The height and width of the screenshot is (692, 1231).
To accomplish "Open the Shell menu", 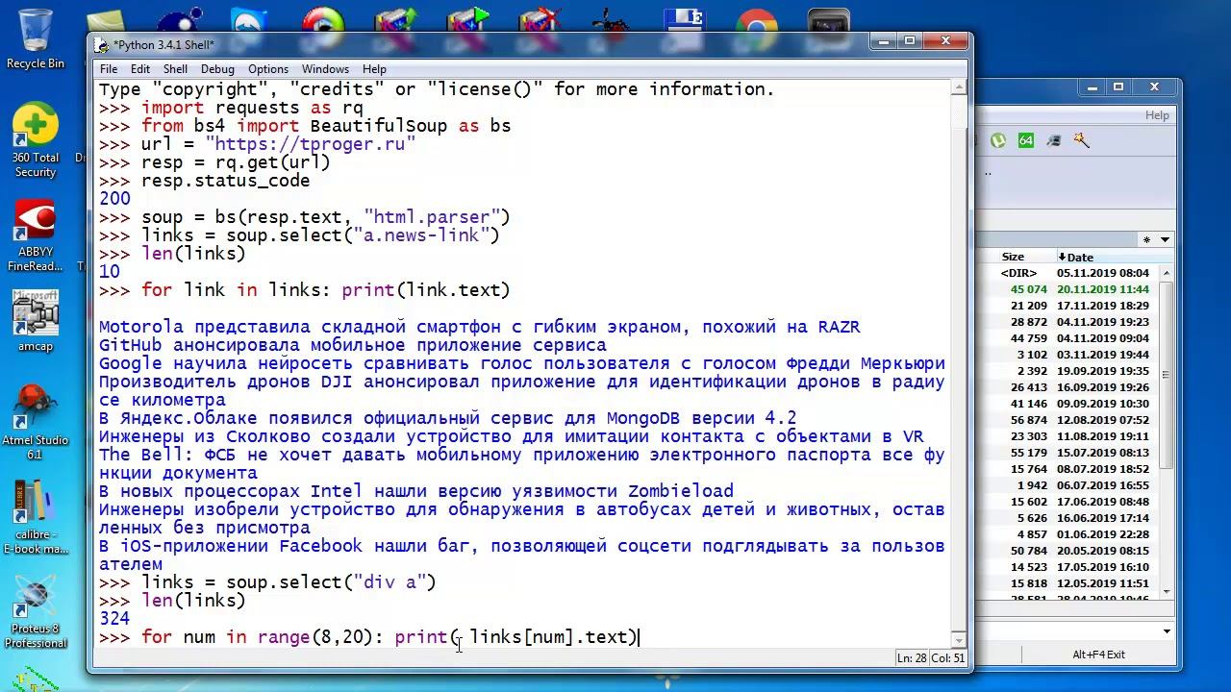I will click(175, 69).
